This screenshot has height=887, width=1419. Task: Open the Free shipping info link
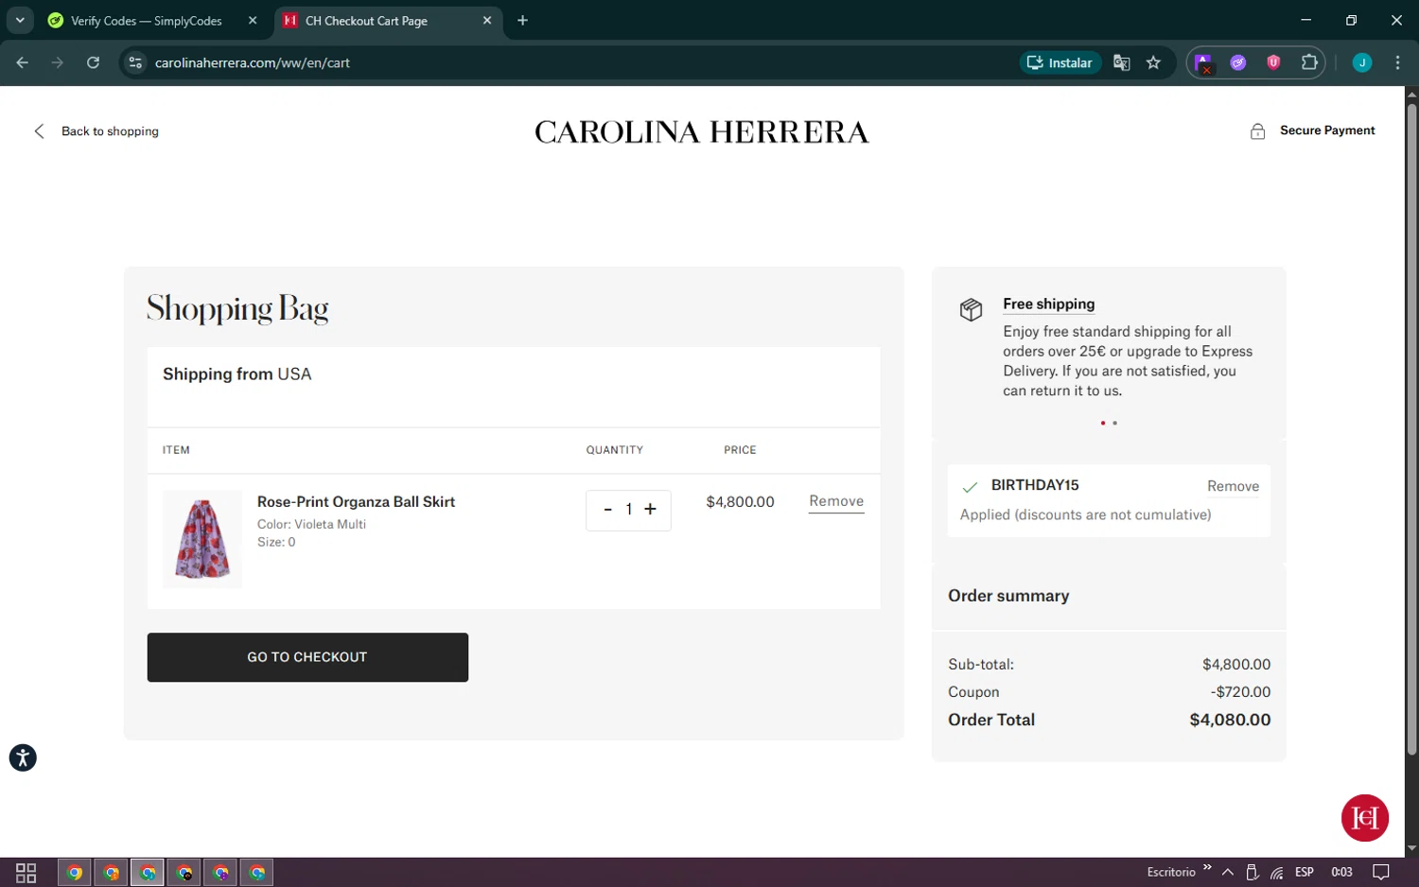[x=1048, y=304]
